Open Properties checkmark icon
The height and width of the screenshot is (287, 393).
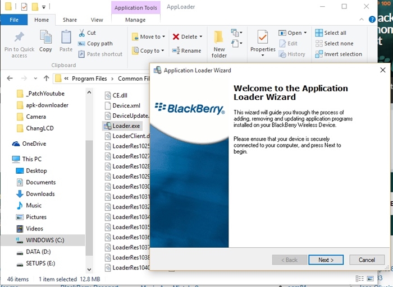pos(262,37)
